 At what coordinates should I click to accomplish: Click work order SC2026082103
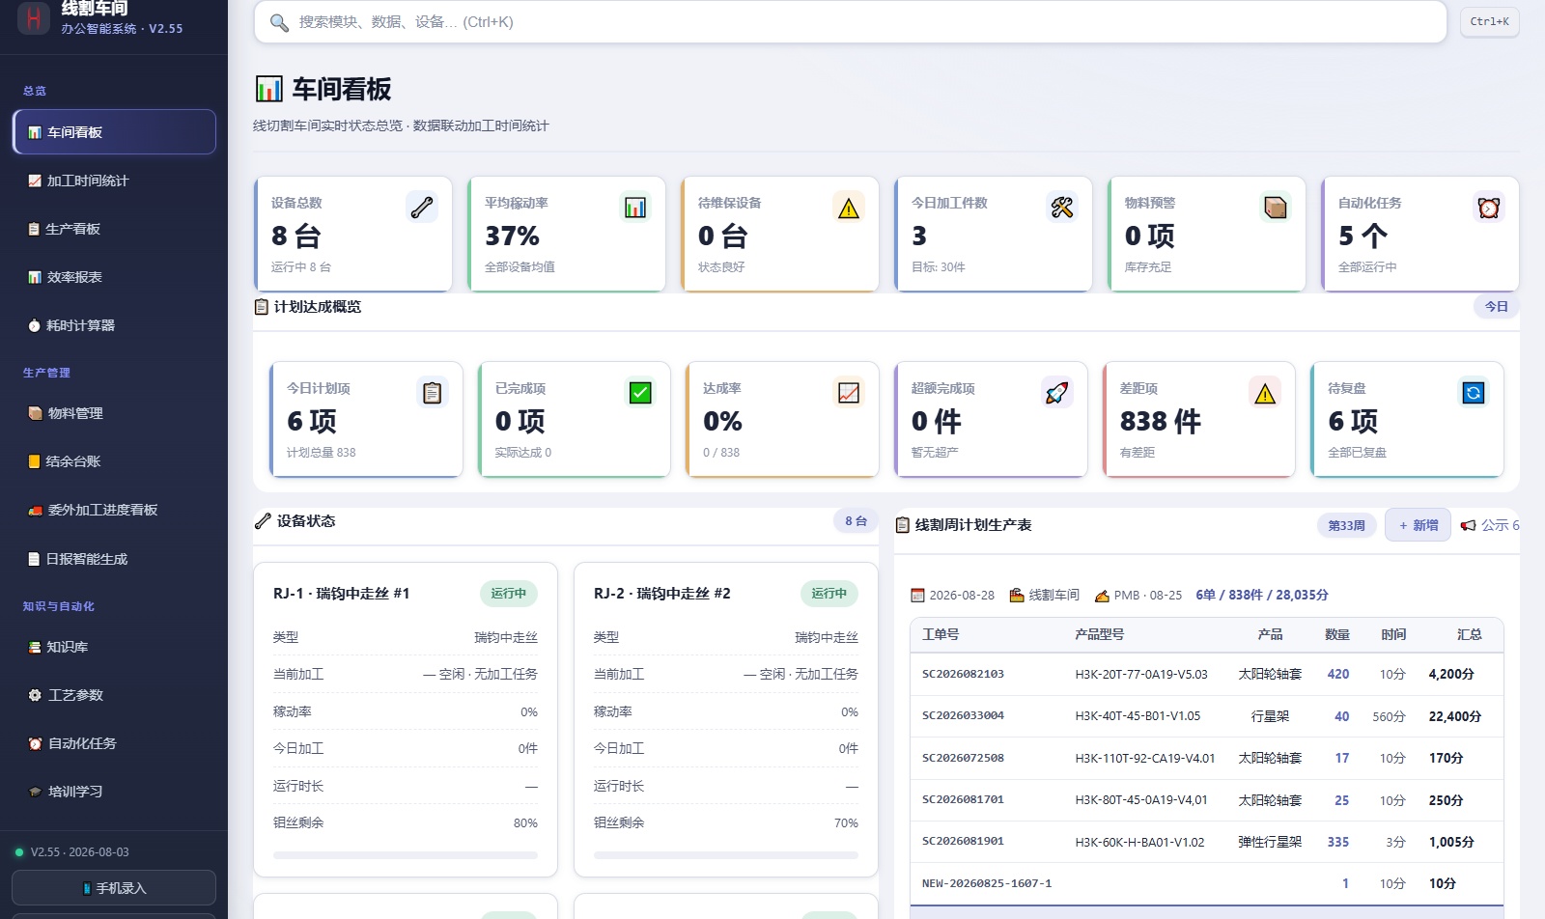[963, 674]
